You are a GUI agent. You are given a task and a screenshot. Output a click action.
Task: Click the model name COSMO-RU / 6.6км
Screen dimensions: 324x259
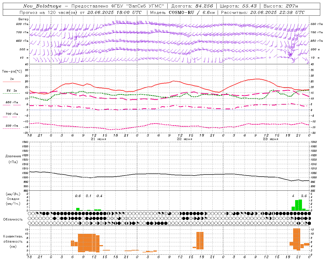click(x=192, y=12)
